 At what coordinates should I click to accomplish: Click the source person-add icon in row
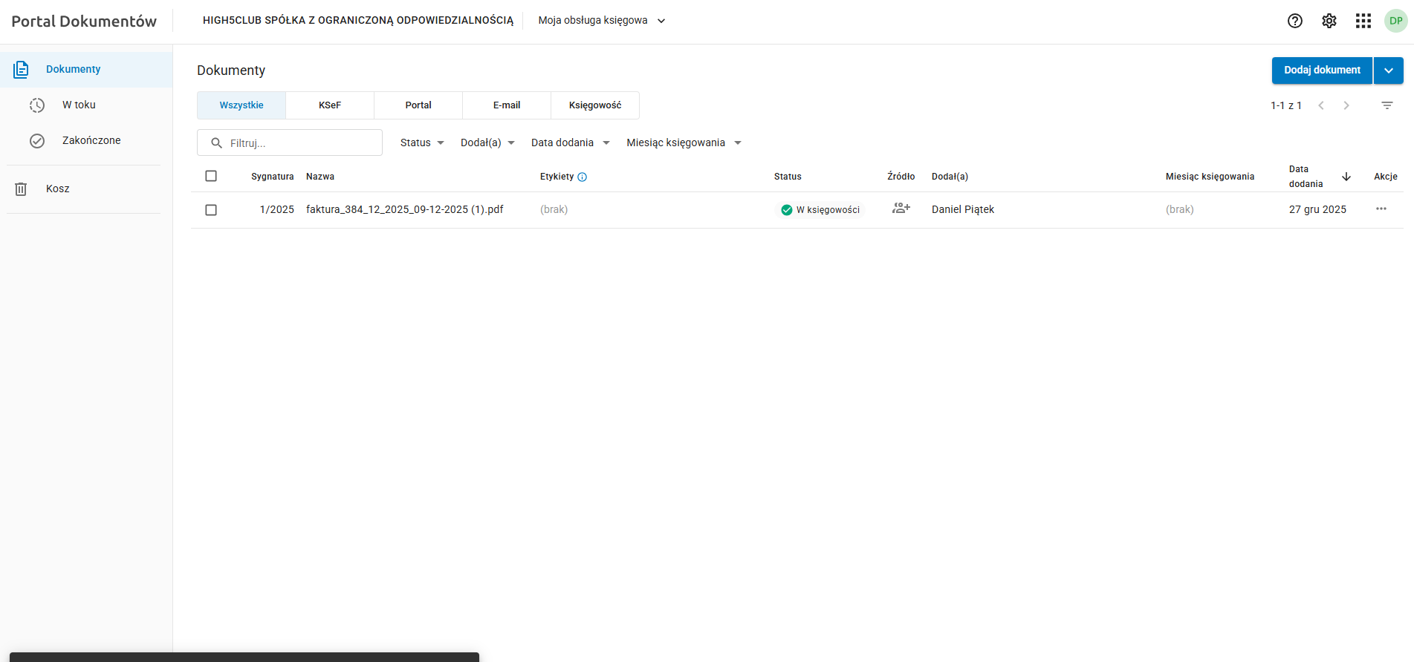tap(901, 209)
